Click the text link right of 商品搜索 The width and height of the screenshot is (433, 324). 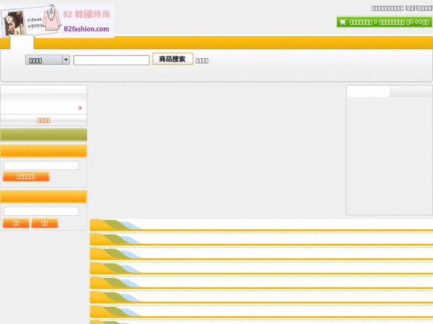(x=202, y=61)
